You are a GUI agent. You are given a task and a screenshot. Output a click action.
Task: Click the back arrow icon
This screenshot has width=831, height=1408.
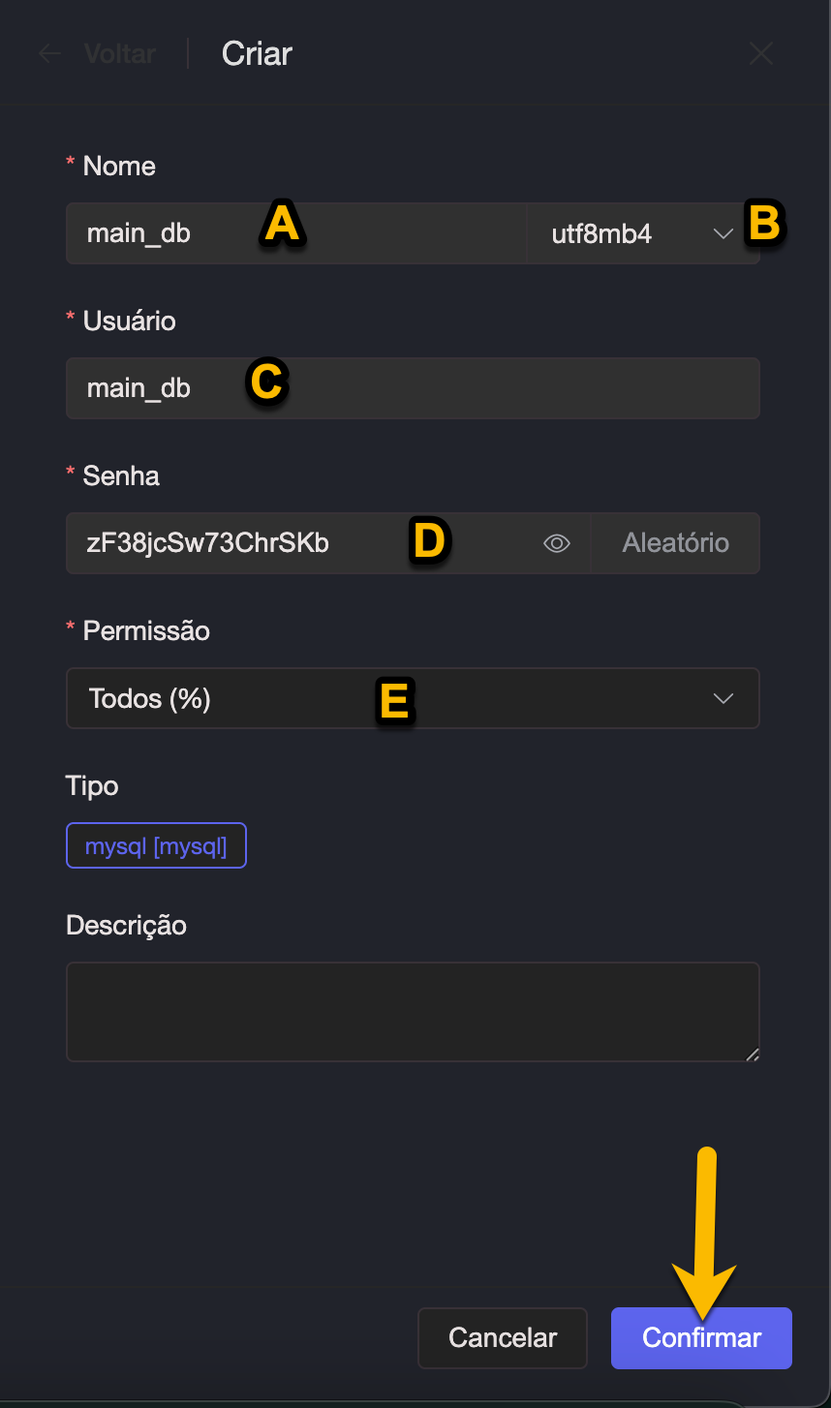pos(49,54)
